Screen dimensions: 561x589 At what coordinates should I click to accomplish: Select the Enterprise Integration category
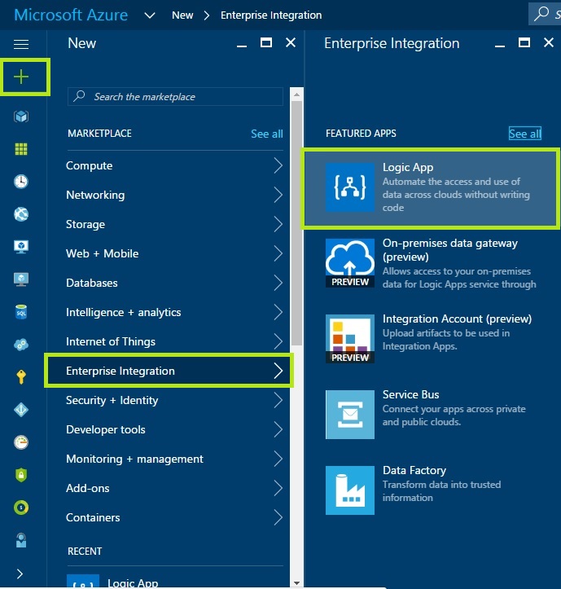click(x=169, y=371)
